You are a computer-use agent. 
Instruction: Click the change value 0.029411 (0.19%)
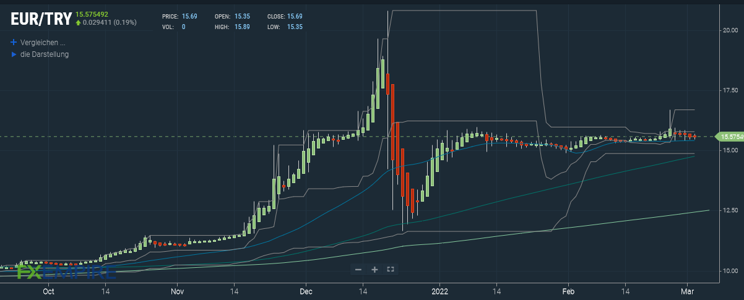coord(110,22)
